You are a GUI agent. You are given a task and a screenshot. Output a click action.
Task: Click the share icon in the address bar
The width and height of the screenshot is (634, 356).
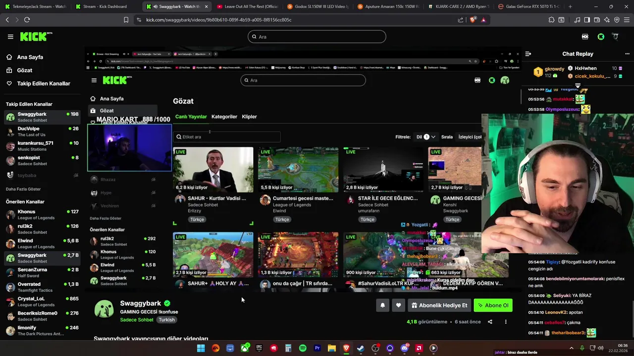pyautogui.click(x=461, y=20)
